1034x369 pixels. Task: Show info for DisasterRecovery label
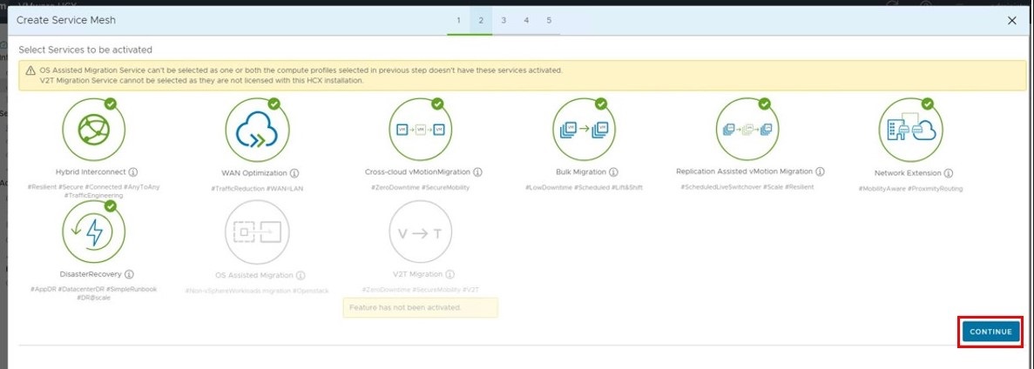(129, 274)
